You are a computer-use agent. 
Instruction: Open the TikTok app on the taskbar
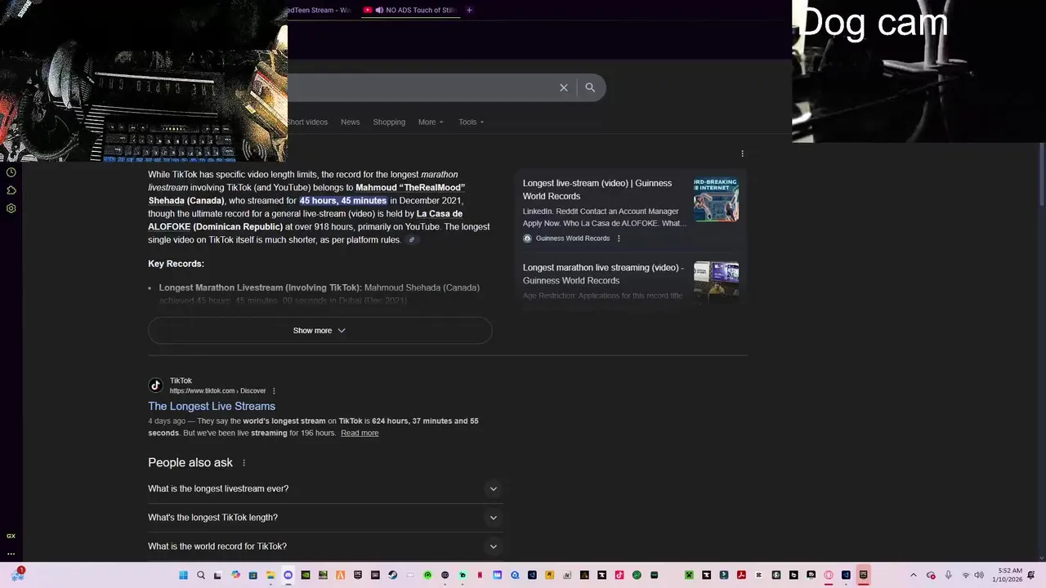point(619,575)
